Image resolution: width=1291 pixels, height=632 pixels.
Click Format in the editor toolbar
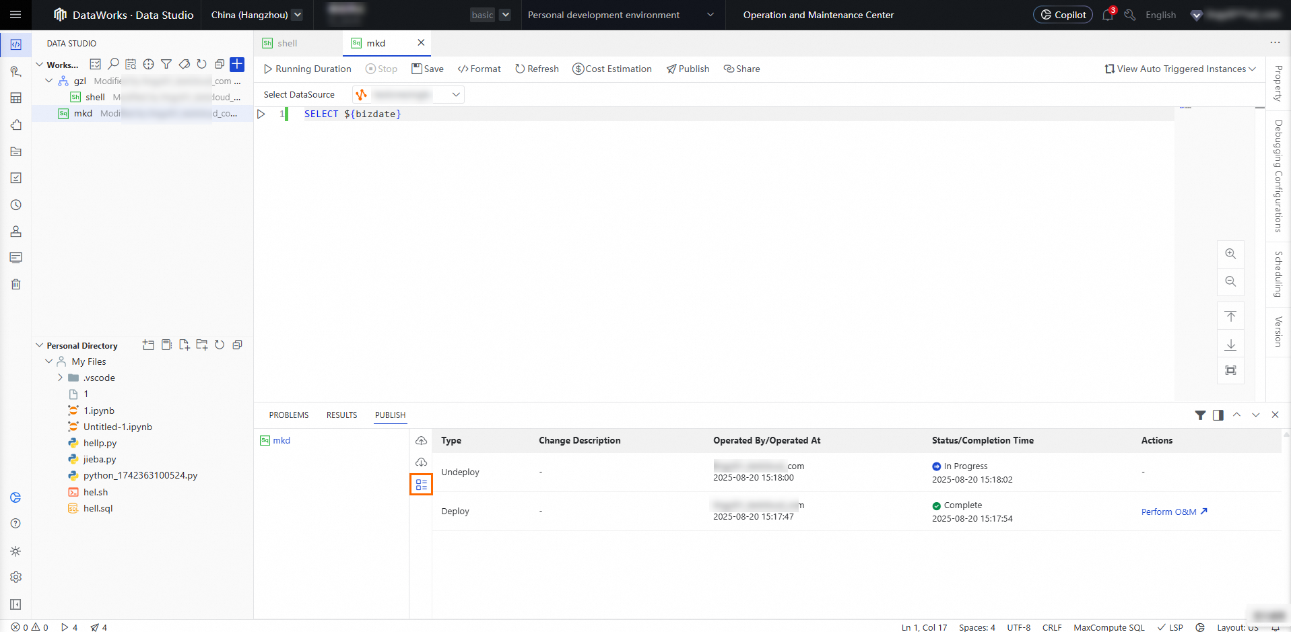point(479,69)
